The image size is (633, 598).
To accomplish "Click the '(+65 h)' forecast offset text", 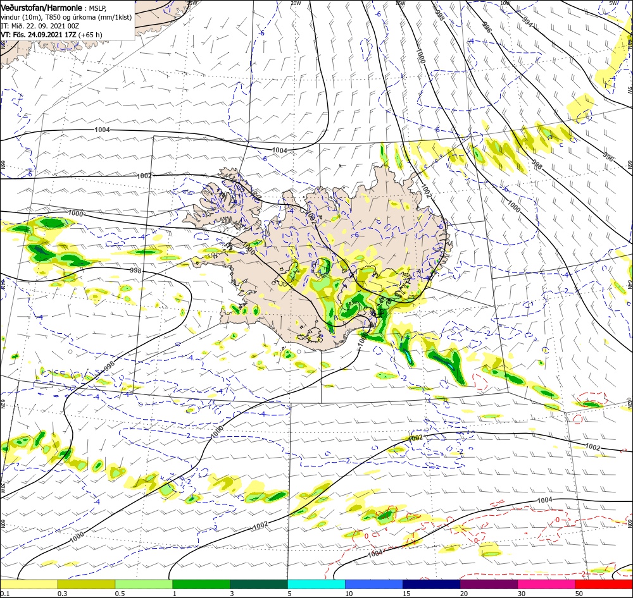I will point(90,35).
